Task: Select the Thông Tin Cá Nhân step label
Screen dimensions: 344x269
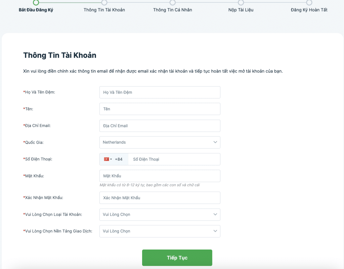Action: point(173,10)
